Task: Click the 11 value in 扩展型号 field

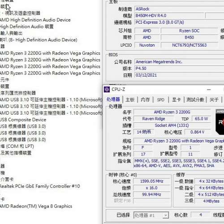Action: [x=190, y=154]
